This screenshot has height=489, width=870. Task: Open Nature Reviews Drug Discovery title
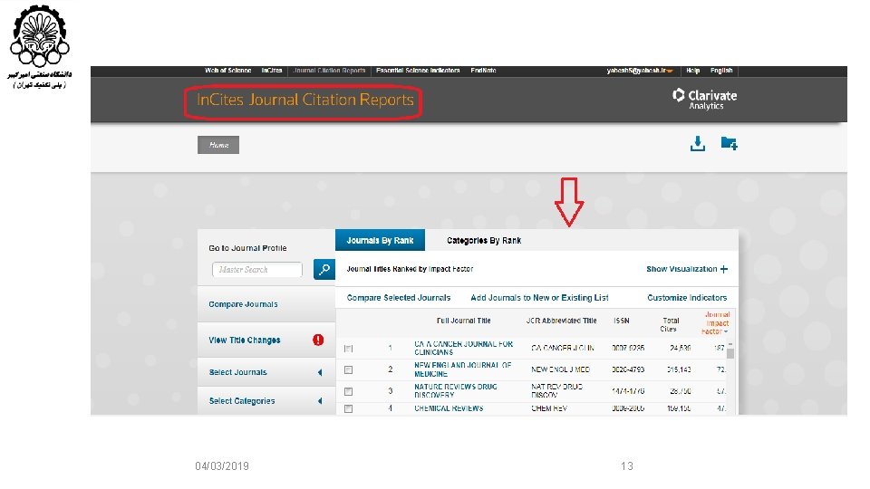pyautogui.click(x=456, y=391)
